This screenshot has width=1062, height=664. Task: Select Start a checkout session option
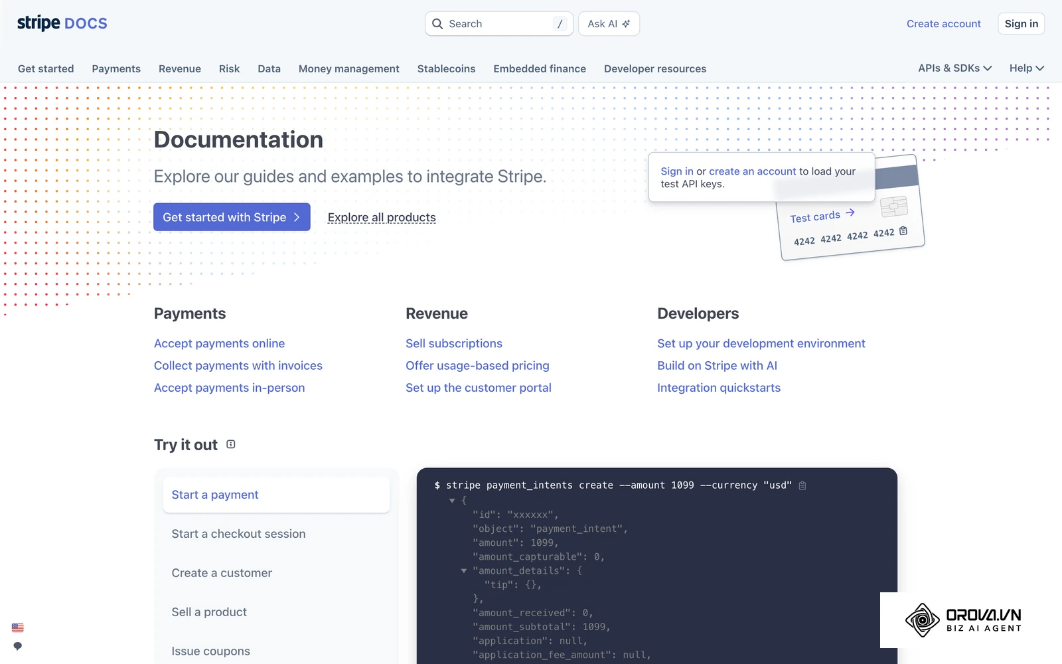pyautogui.click(x=276, y=534)
